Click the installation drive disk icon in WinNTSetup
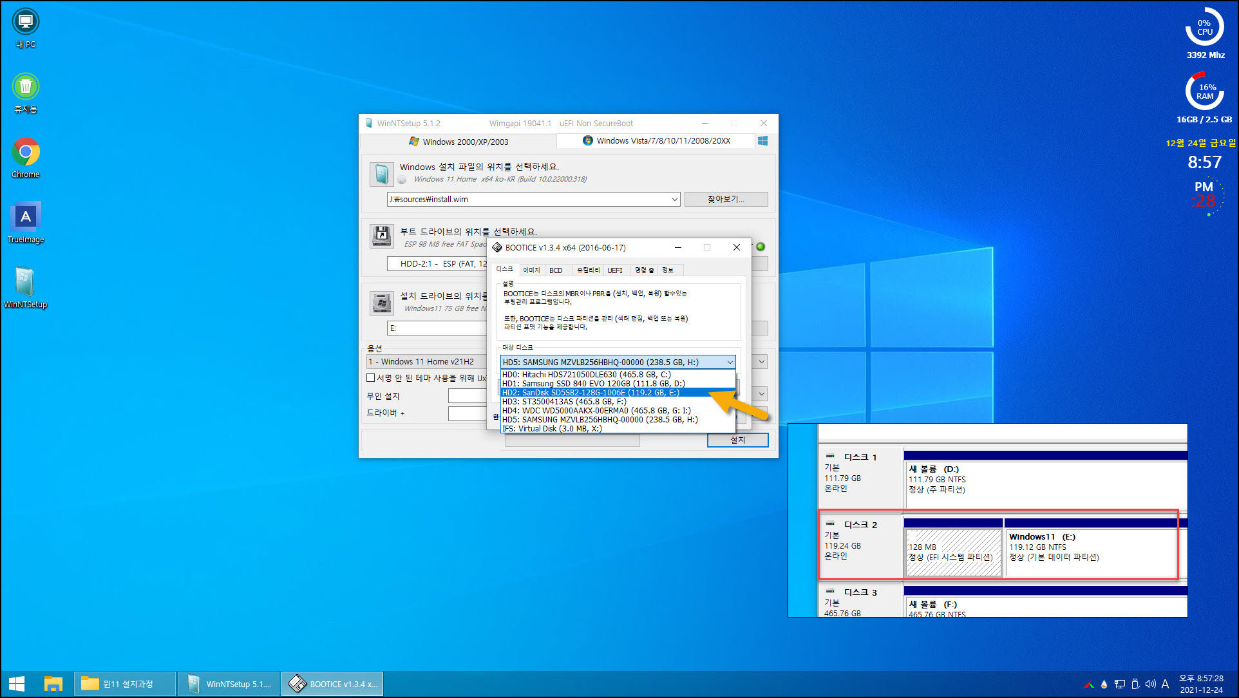The height and width of the screenshot is (698, 1239). click(382, 302)
